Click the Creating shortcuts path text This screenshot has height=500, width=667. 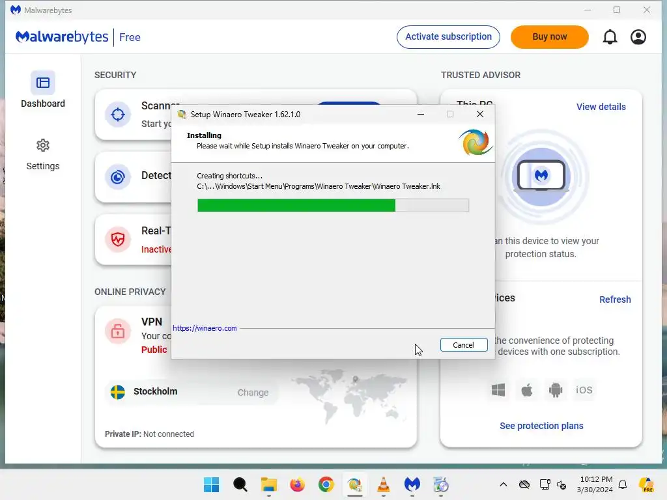tap(318, 186)
